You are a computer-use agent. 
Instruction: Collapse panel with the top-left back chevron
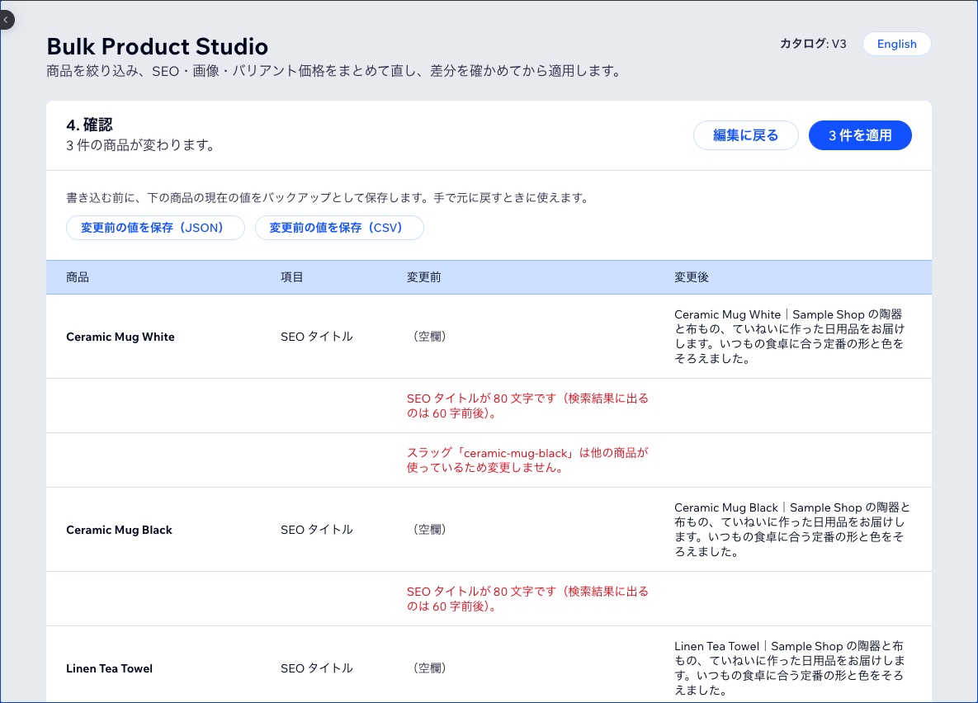tap(7, 20)
